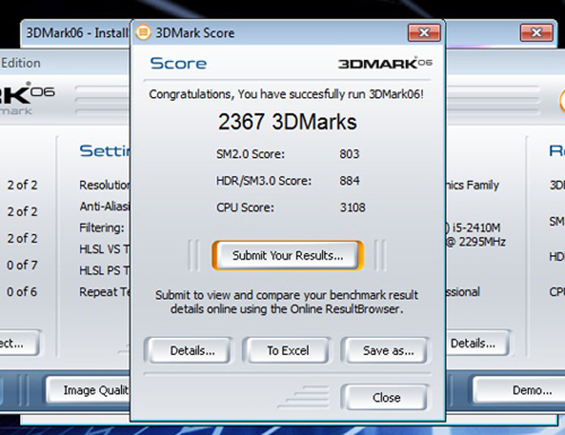Click the Score heading in the dialog
The image size is (565, 435).
(x=178, y=64)
